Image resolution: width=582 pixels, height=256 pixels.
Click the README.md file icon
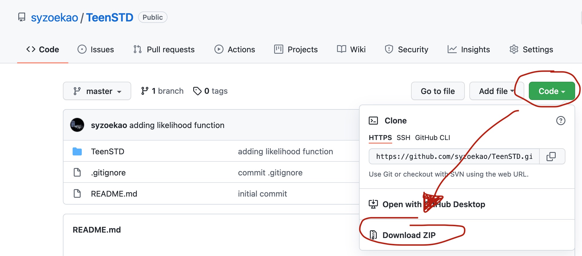point(77,193)
